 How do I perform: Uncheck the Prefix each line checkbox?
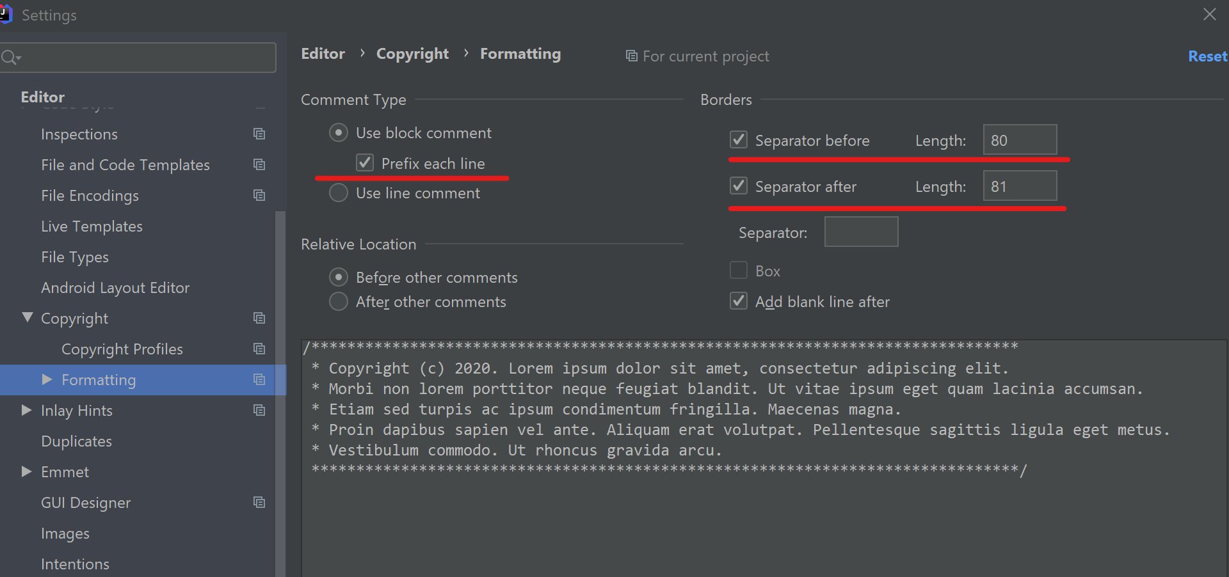[365, 163]
